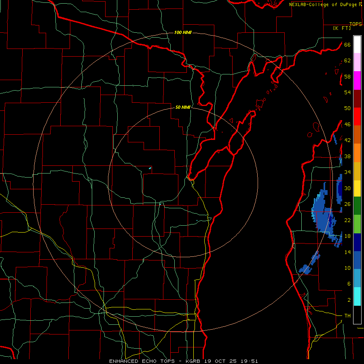Viewport: 364px width, 364px height.
Task: Select the dark orange legend band
Action: (357, 134)
